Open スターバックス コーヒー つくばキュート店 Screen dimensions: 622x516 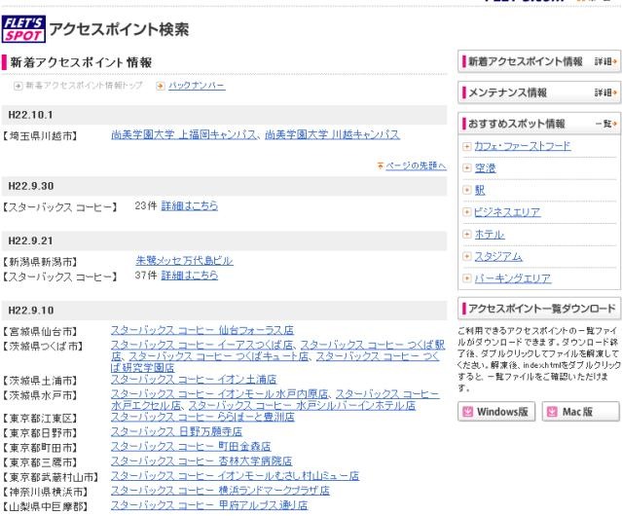[219, 356]
